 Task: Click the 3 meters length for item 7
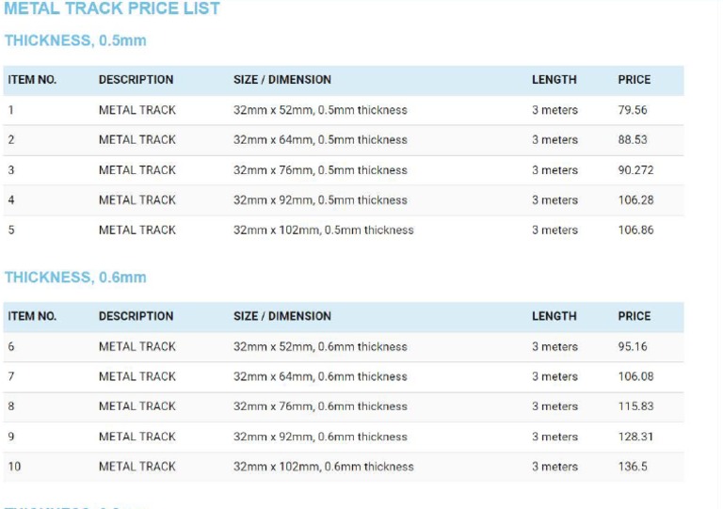click(554, 376)
